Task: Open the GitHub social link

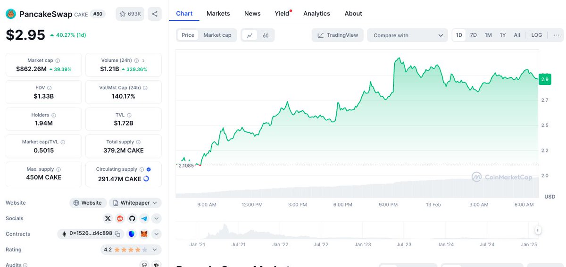Action: coord(132,218)
